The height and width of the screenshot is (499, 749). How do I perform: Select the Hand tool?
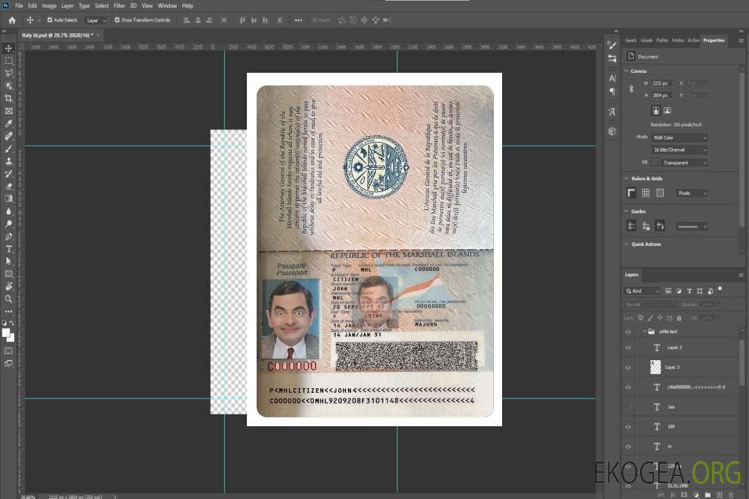tap(8, 286)
